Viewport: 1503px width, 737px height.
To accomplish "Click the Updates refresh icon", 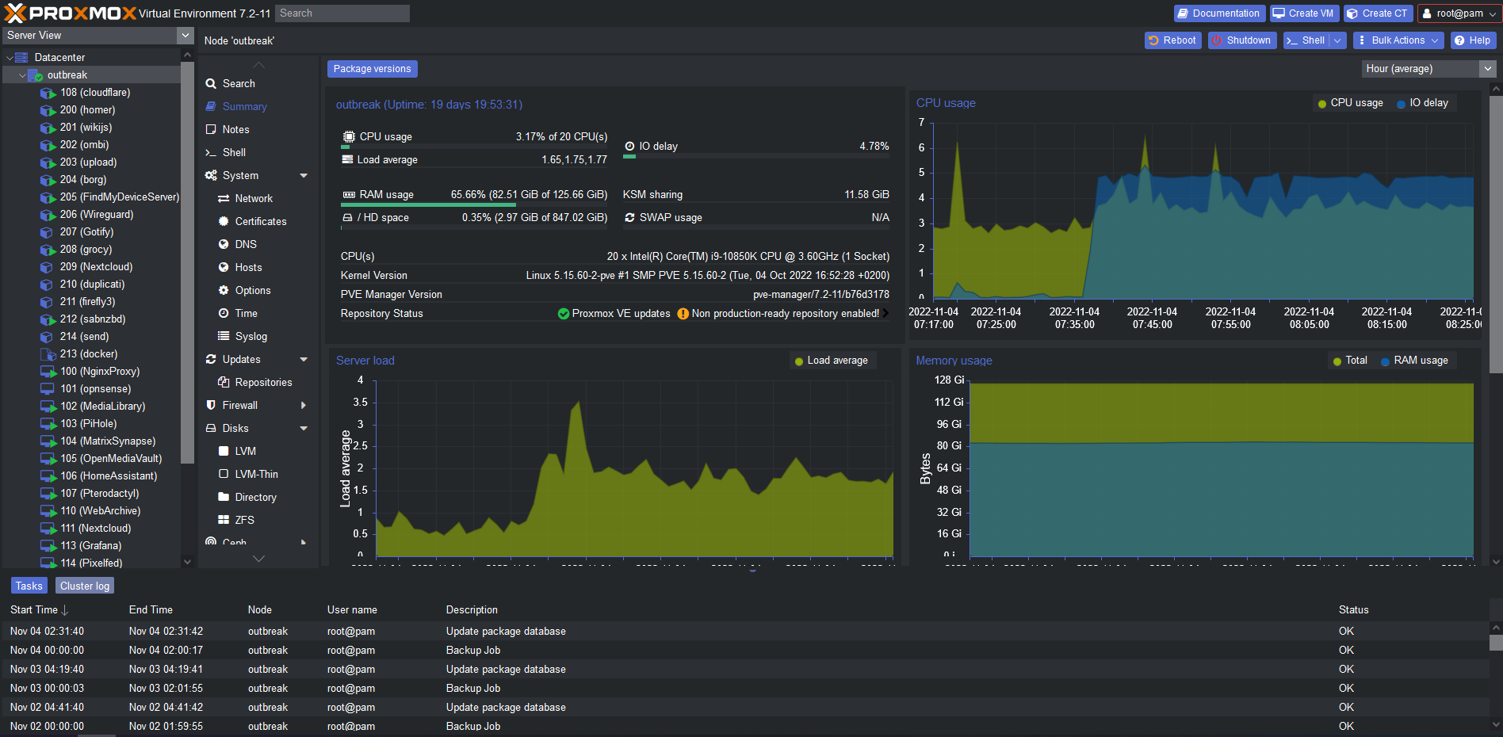I will (211, 359).
